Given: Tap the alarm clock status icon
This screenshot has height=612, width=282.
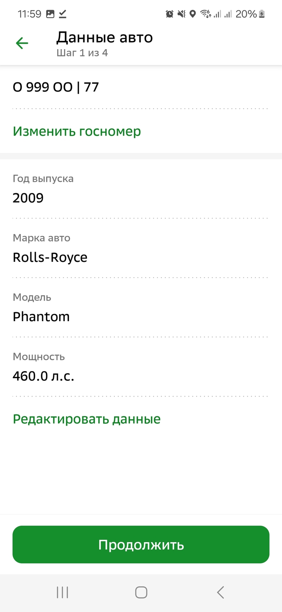Looking at the screenshot, I should point(170,14).
